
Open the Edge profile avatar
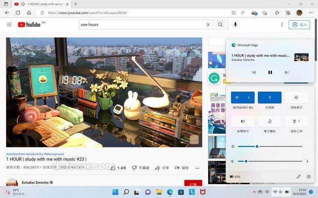pos(299,13)
